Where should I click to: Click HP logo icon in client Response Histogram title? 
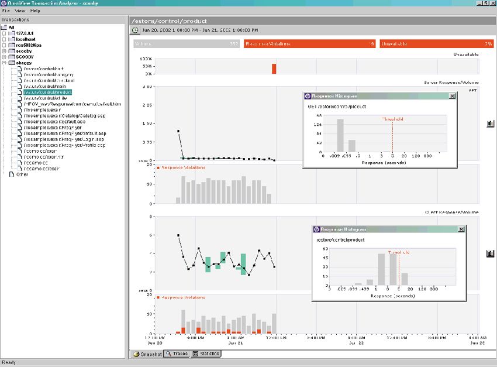pyautogui.click(x=316, y=229)
